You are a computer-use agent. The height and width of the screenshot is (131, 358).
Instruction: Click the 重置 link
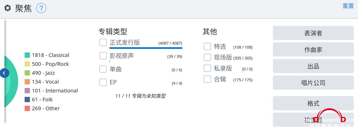pyautogui.click(x=348, y=6)
